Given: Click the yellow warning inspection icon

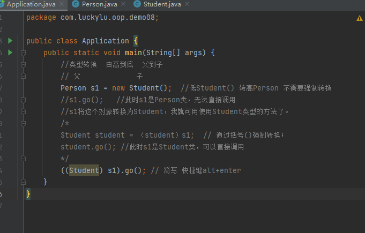Looking at the screenshot, I should (x=359, y=18).
